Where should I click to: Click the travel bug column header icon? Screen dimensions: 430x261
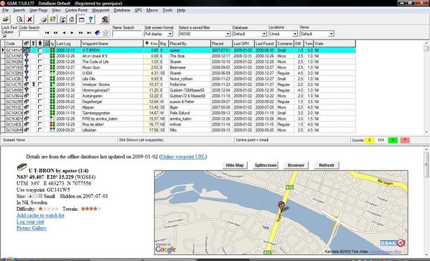[33, 43]
